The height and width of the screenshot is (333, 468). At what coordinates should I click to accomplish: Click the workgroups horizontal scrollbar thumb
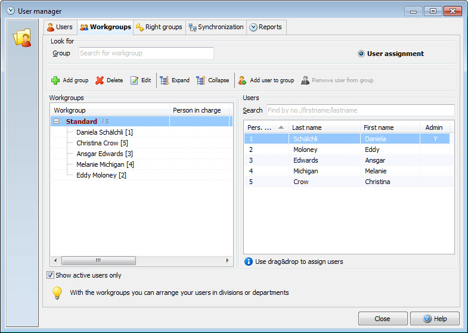[98, 260]
